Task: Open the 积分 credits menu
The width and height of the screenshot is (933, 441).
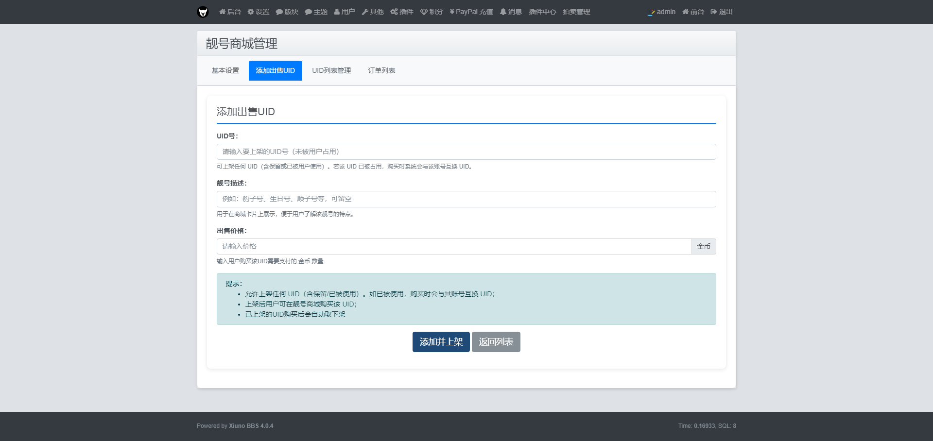Action: (x=432, y=12)
